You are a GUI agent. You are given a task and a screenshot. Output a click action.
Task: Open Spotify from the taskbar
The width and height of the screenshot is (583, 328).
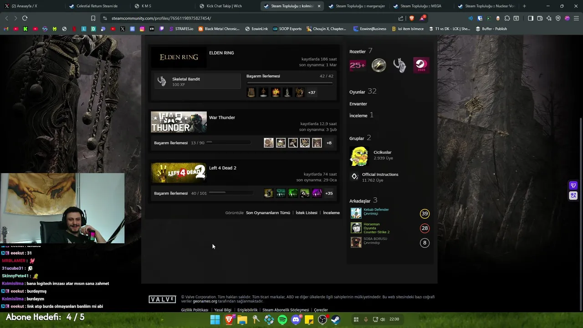(x=282, y=320)
